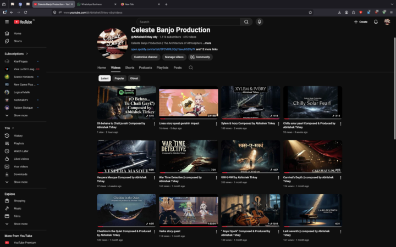This screenshot has width=396, height=247.
Task: Show the 12 more links popup
Action: point(207,49)
